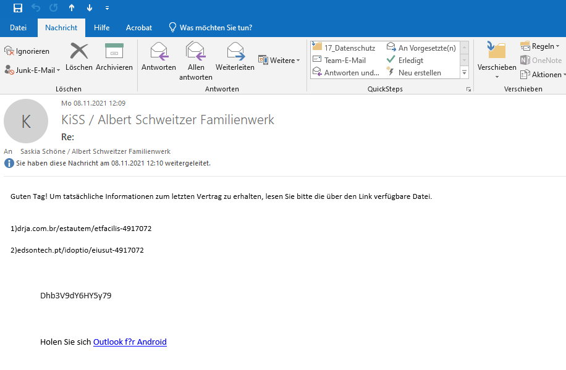Viewport: 566px width, 370px height.
Task: Select the Erledigt quick step
Action: (x=410, y=60)
